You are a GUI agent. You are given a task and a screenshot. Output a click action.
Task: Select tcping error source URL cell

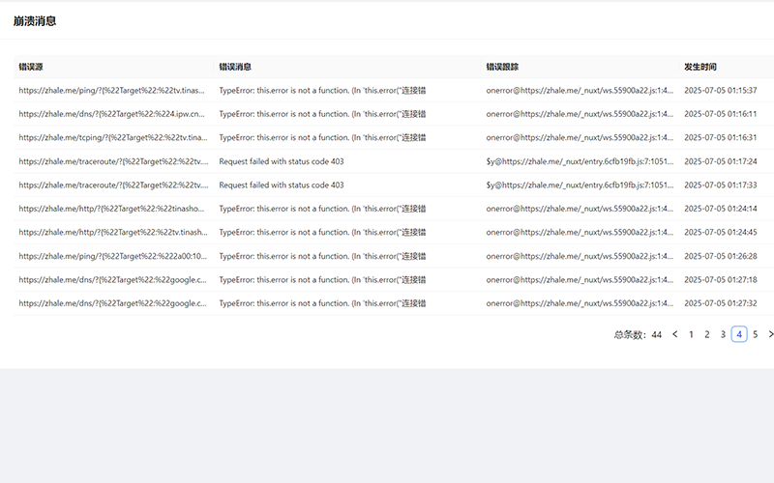click(x=113, y=137)
